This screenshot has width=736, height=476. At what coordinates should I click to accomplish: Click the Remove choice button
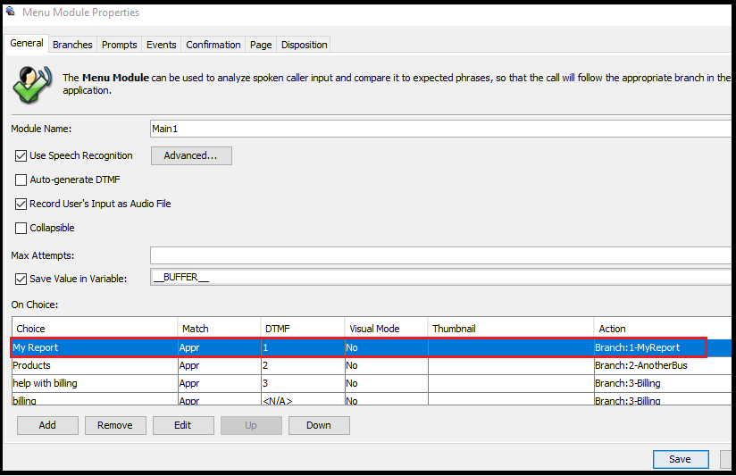point(115,425)
